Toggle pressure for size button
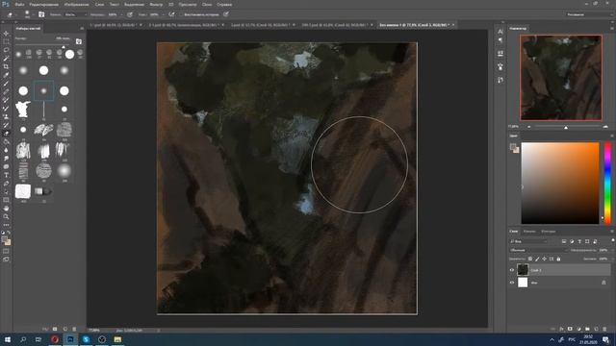Viewport: 616px width, 346px height. tap(226, 14)
